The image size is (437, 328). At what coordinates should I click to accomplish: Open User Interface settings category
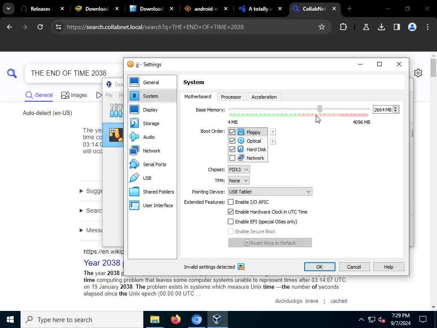click(152, 205)
